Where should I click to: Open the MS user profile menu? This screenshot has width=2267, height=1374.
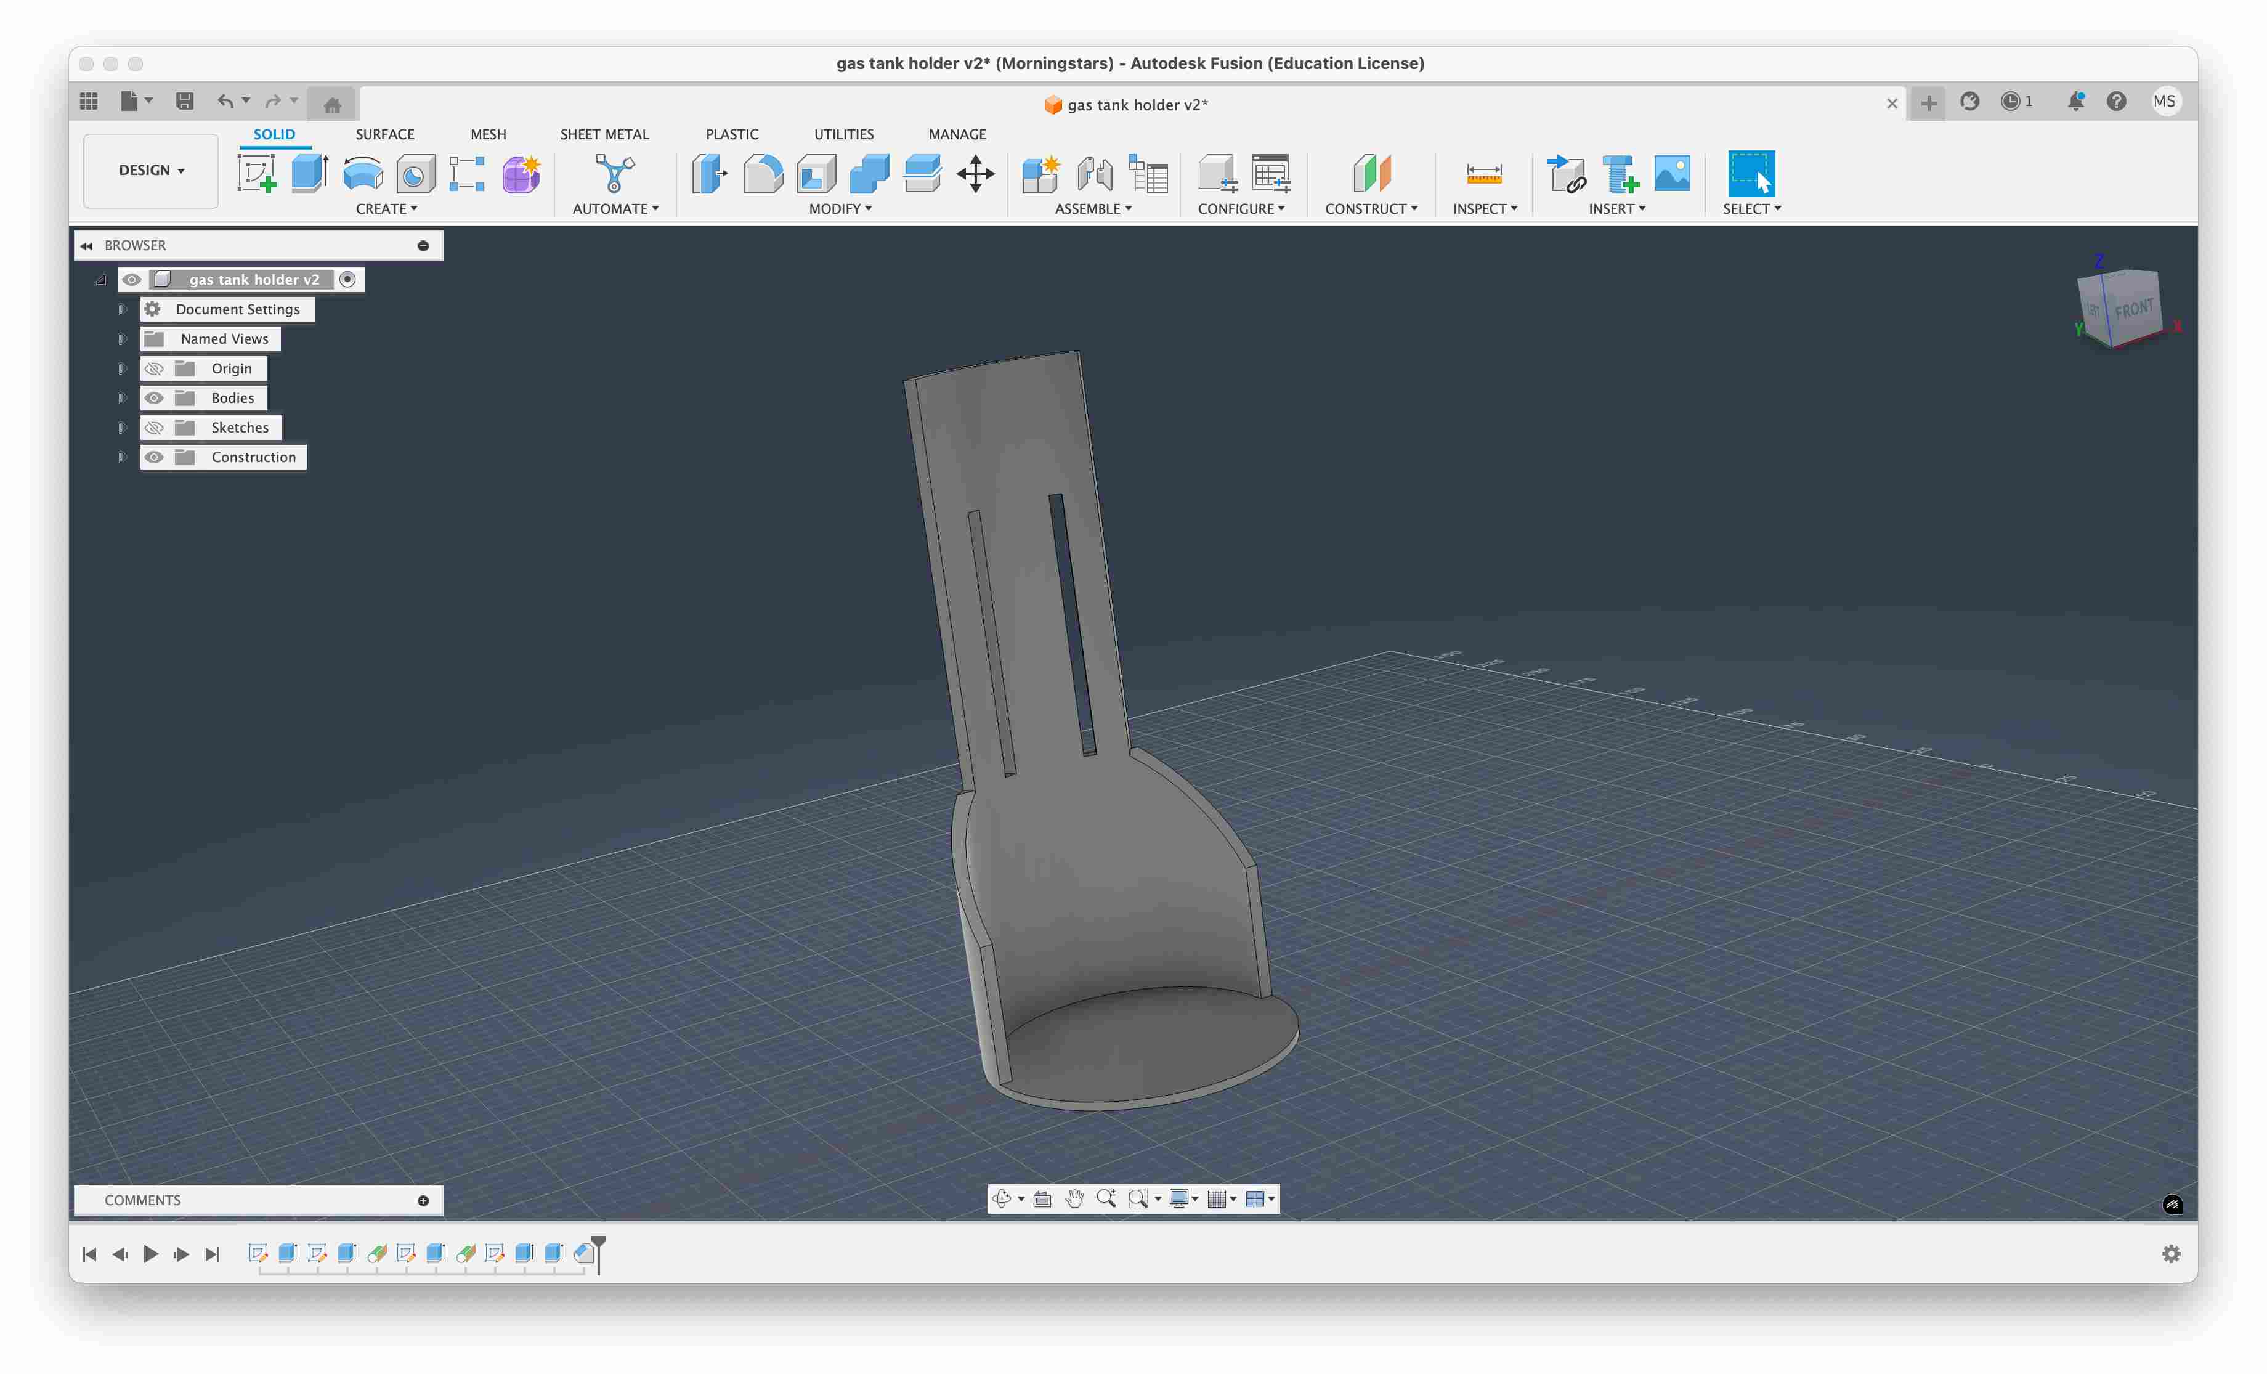2165,101
